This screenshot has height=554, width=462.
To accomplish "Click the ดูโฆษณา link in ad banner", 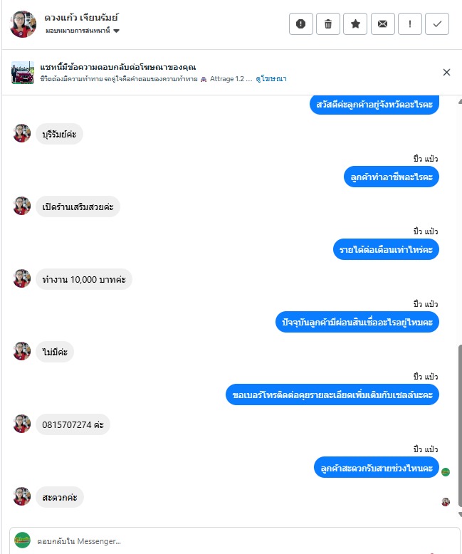I will click(x=271, y=79).
